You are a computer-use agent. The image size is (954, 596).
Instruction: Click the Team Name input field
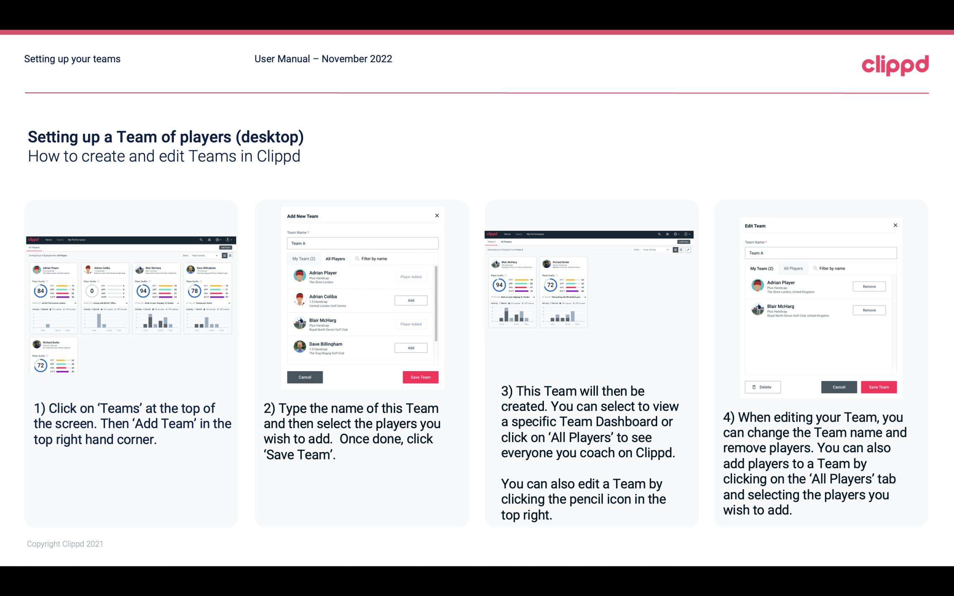362,242
